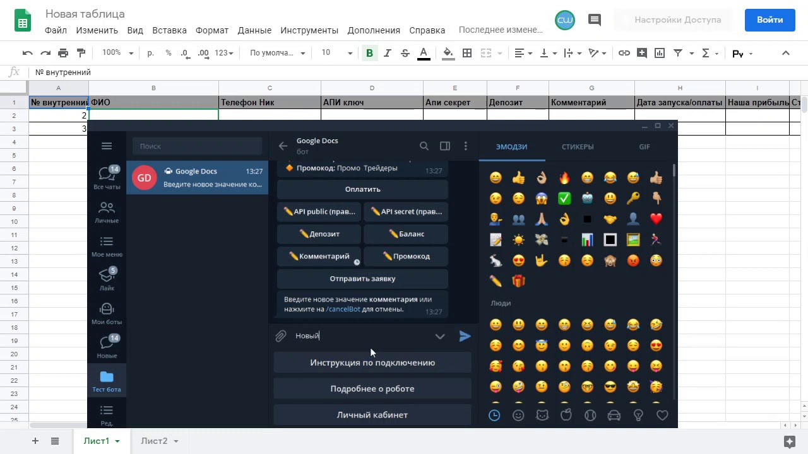808x454 pixels.
Task: Open the Вставка menu
Action: pyautogui.click(x=169, y=30)
